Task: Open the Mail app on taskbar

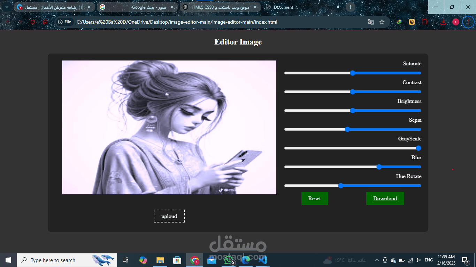Action: 212,260
